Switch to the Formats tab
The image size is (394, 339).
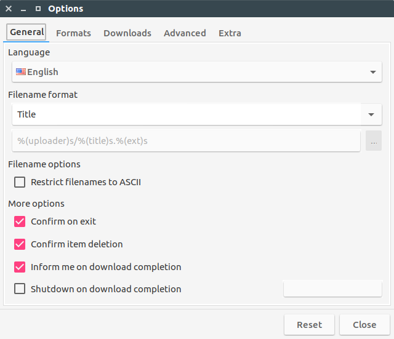click(x=73, y=33)
